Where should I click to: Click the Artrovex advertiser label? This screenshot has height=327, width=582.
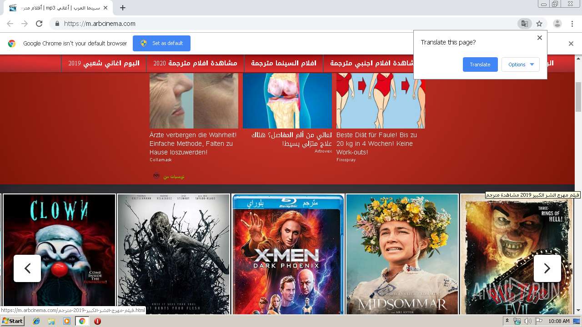tap(323, 151)
